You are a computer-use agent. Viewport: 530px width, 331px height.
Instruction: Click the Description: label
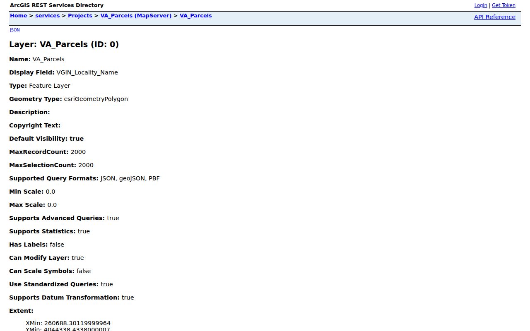tap(29, 112)
